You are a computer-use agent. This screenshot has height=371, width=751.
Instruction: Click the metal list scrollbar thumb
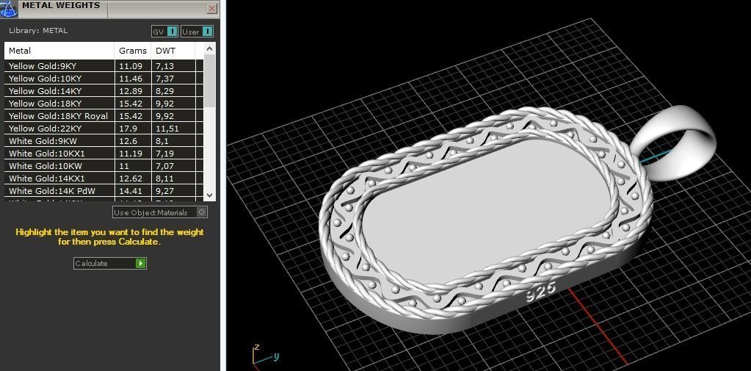(x=209, y=81)
